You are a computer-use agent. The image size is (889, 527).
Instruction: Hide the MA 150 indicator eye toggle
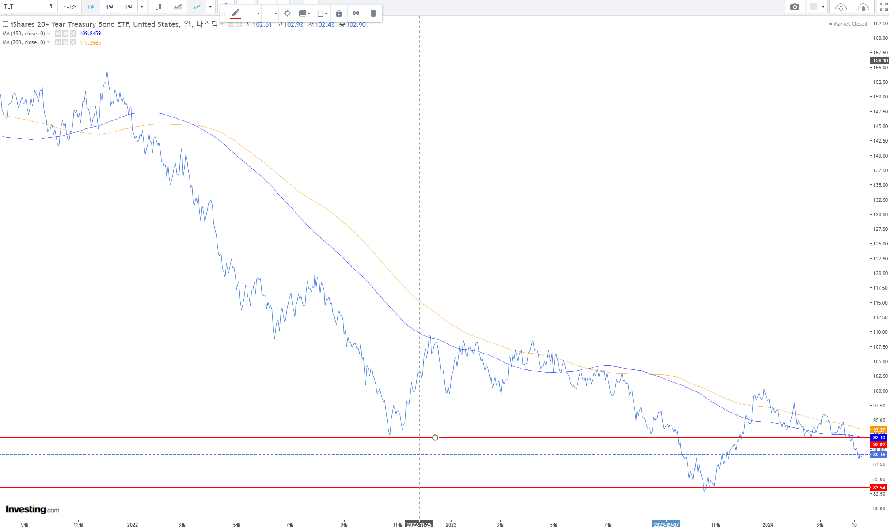58,34
